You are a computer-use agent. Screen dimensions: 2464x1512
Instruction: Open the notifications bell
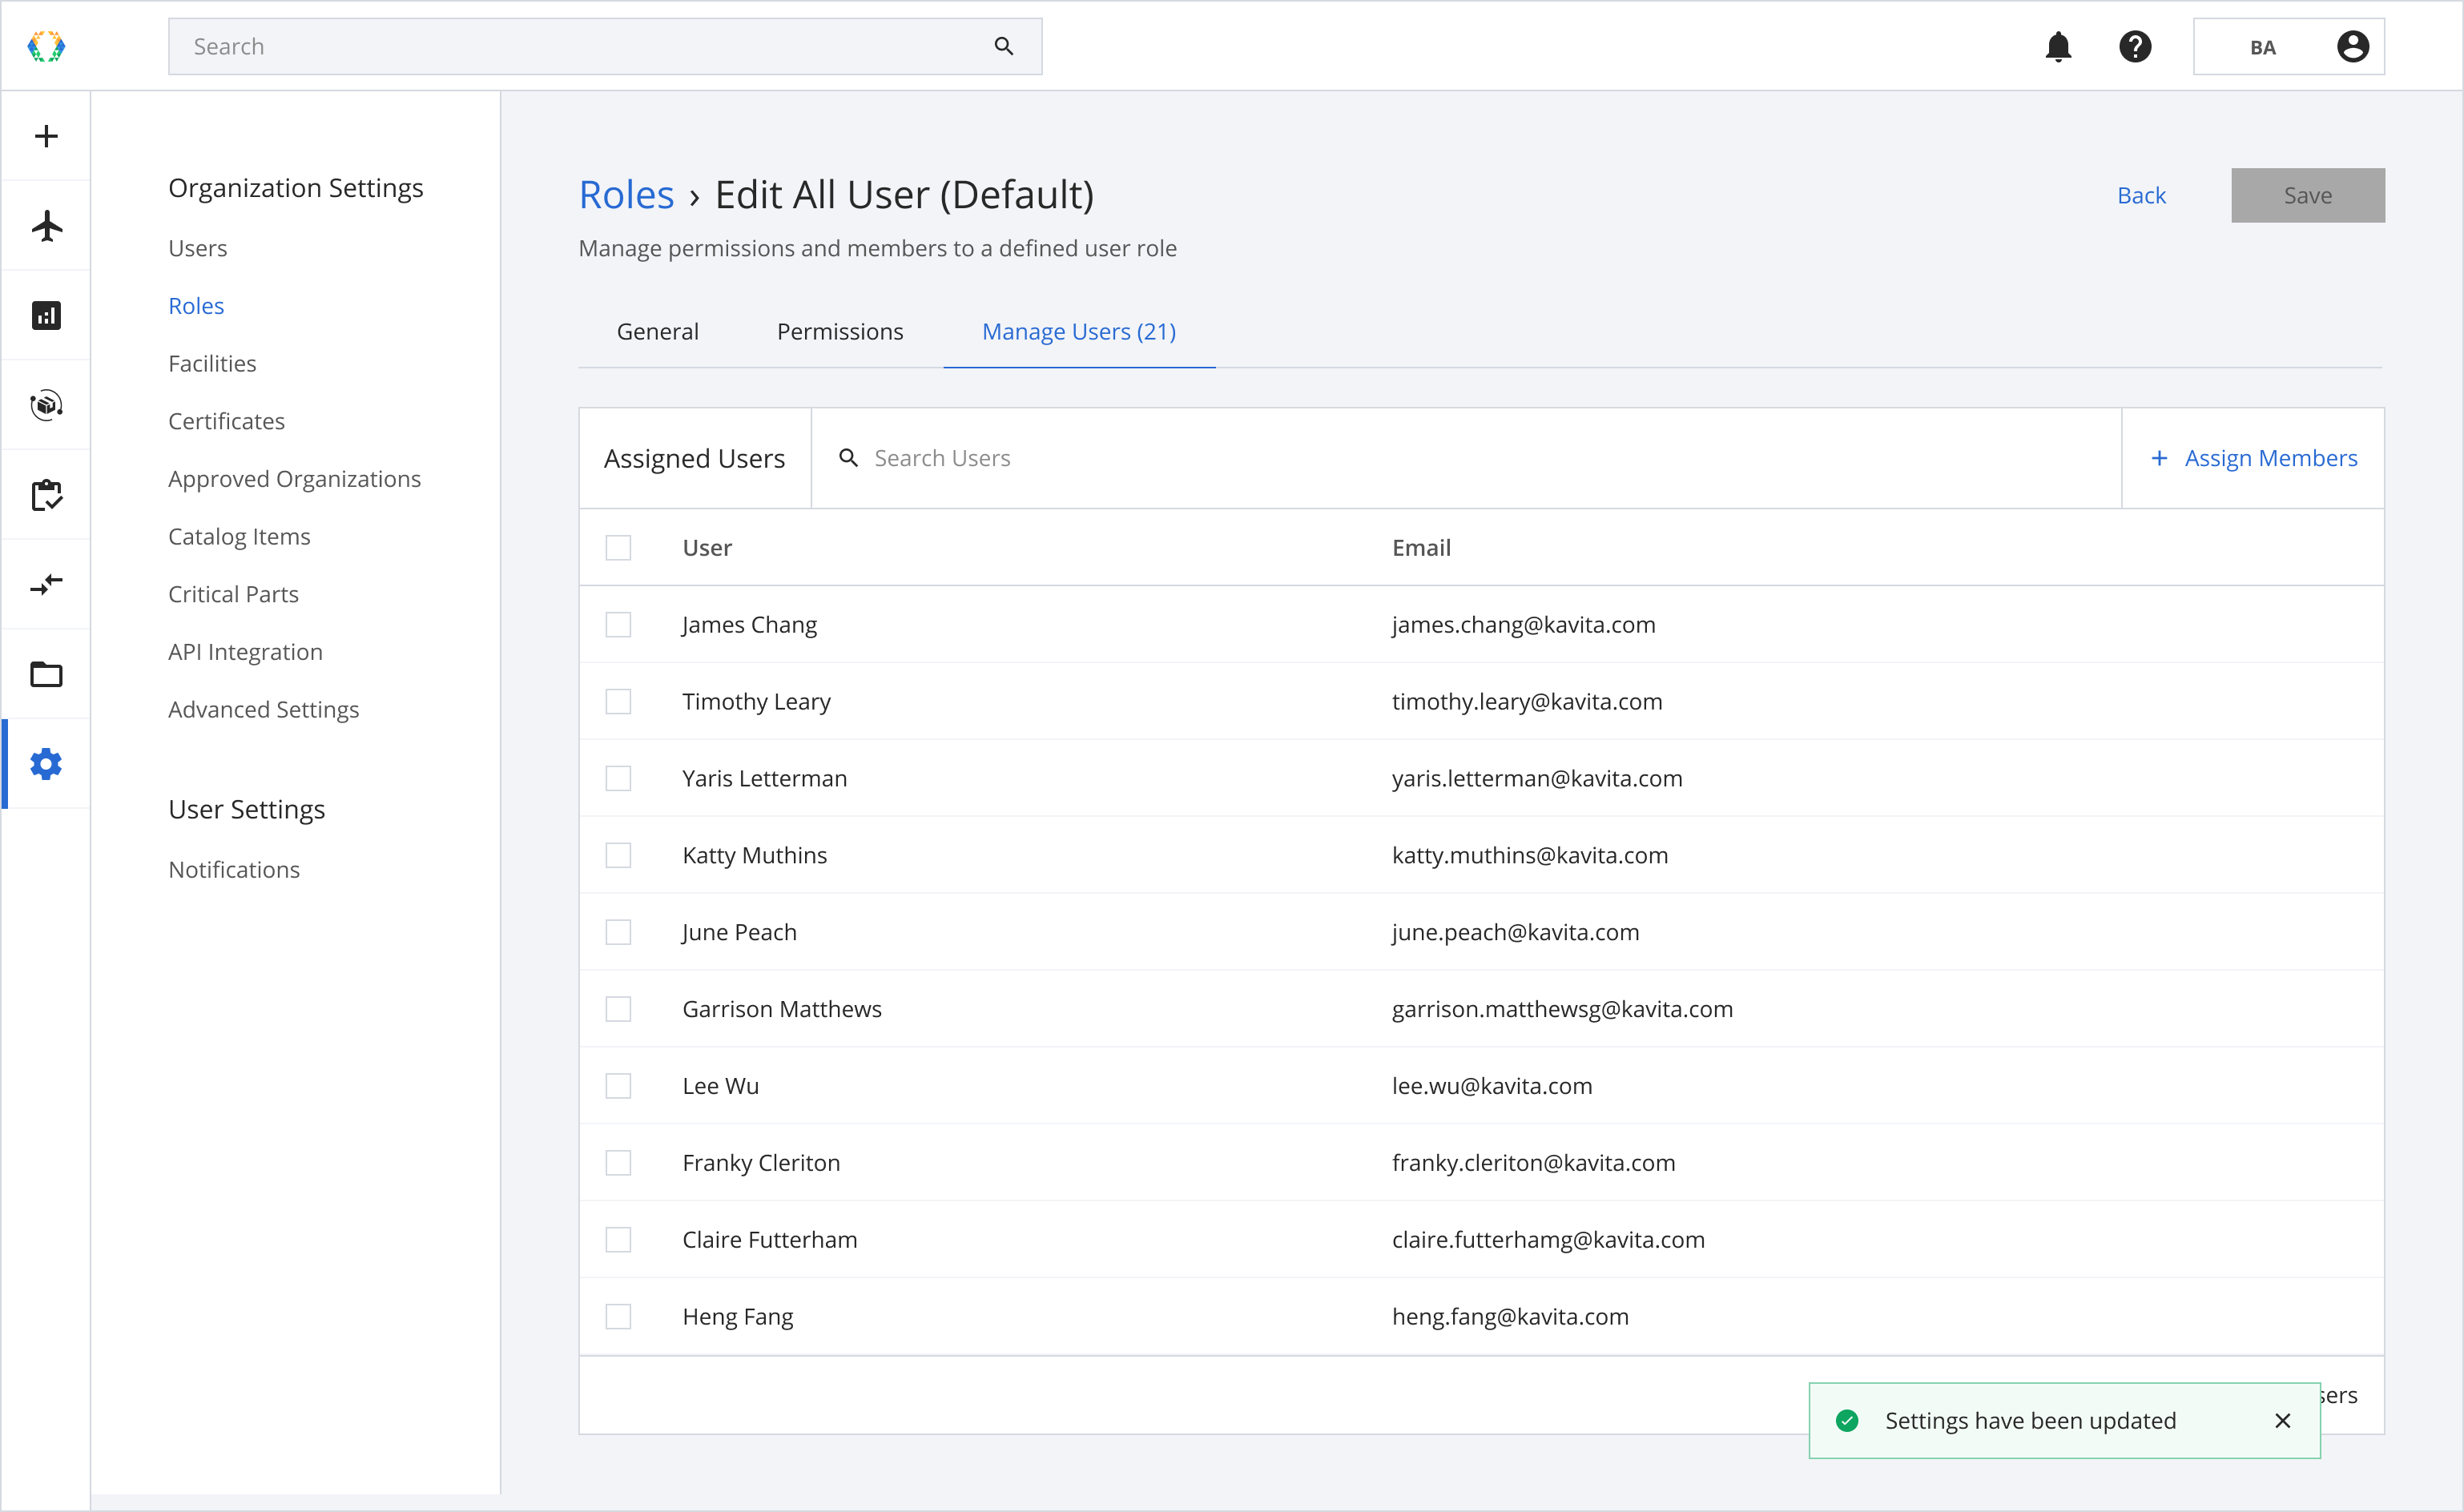(x=2058, y=46)
